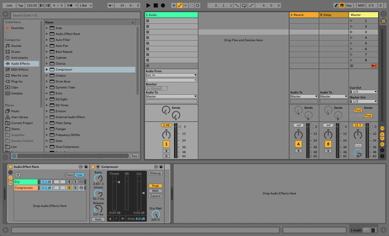Viewport: 389px width, 236px height.
Task: Select Drums in browser categories
Action: pos(16,52)
